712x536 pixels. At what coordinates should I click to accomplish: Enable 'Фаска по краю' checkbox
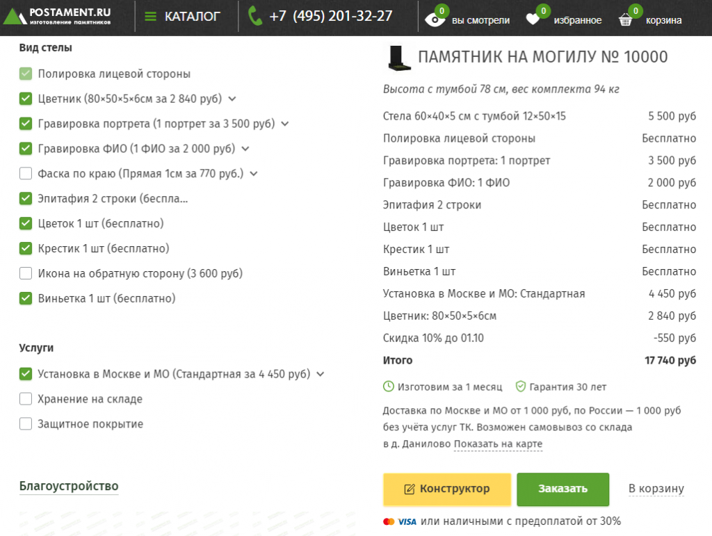pyautogui.click(x=26, y=174)
